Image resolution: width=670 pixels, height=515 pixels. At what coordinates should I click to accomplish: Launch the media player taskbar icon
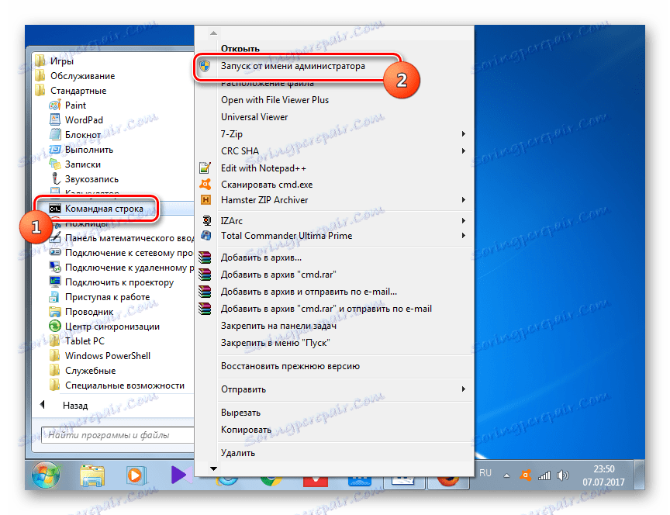click(136, 475)
